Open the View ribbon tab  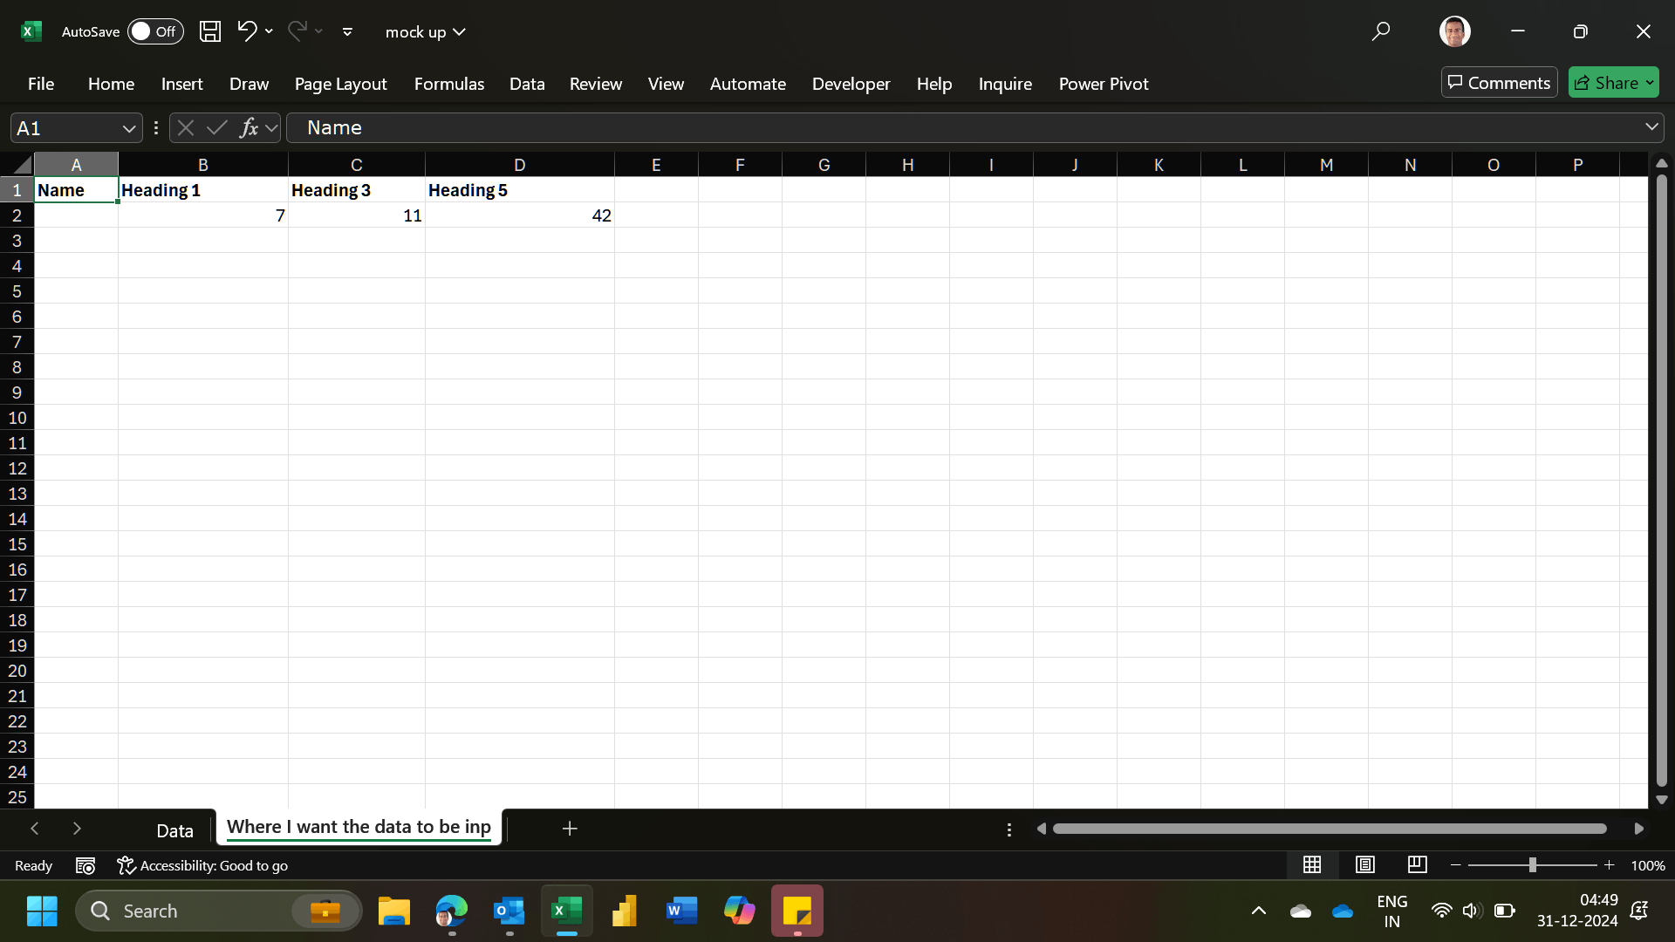666,84
